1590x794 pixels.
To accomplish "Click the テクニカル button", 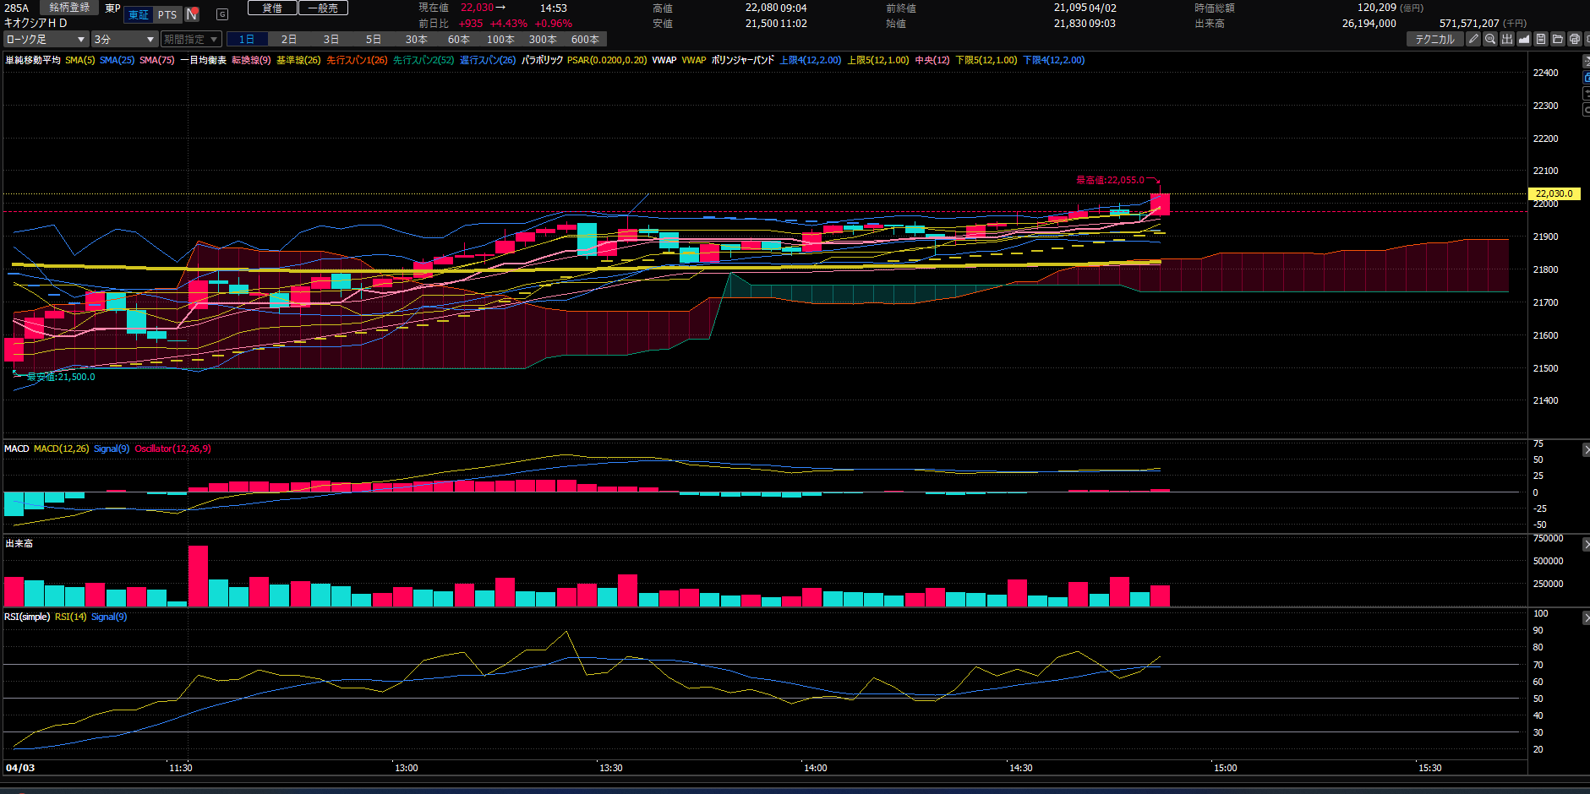I will coord(1434,39).
